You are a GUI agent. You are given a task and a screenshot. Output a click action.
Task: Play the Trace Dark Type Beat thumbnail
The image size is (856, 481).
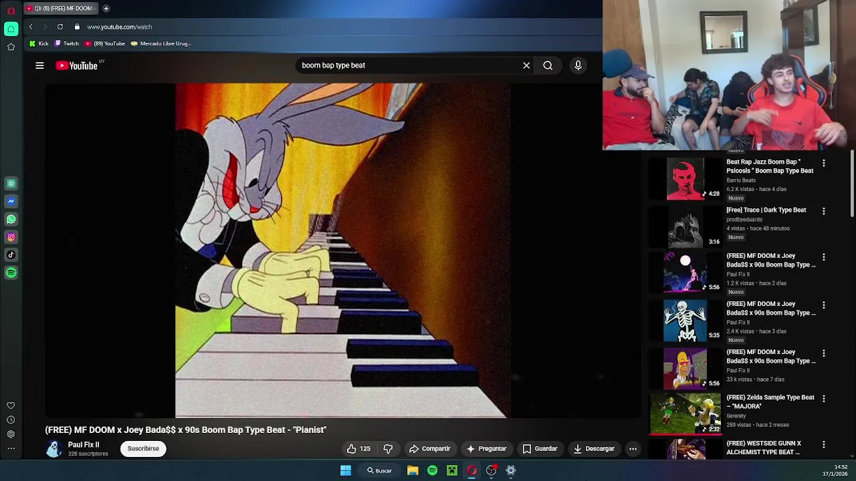pos(685,227)
